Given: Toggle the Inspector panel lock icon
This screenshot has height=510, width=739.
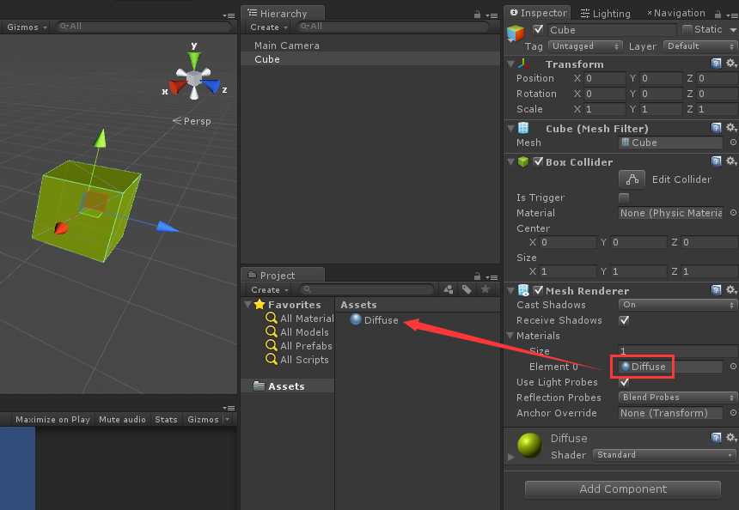Looking at the screenshot, I should coord(718,14).
